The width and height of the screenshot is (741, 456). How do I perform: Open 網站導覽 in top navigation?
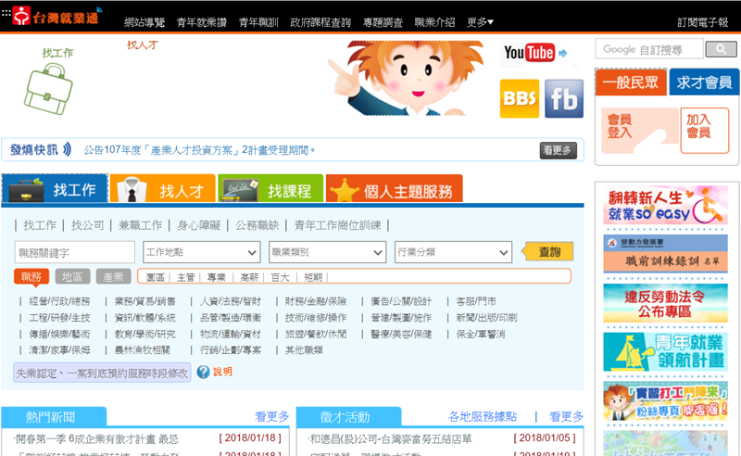click(144, 22)
